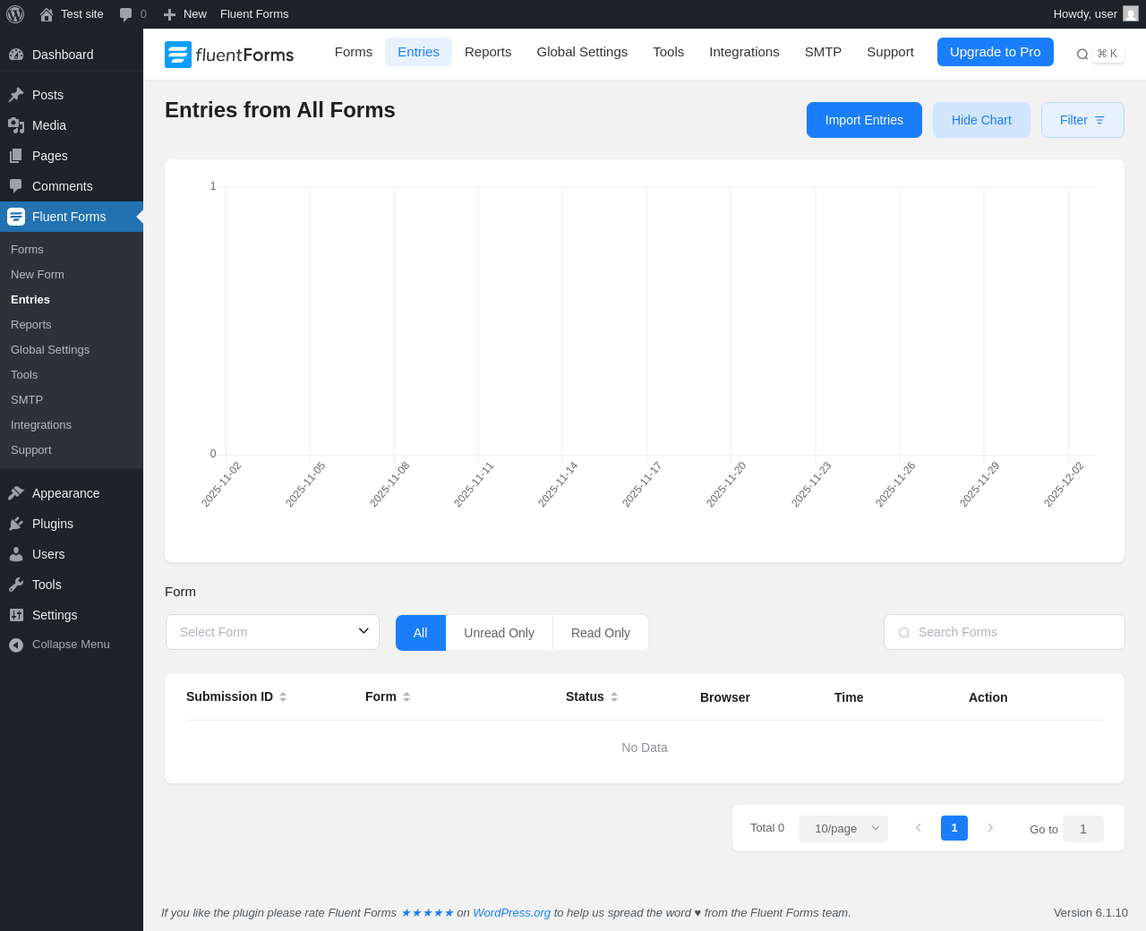Image resolution: width=1146 pixels, height=931 pixels.
Task: Click the Import Entries button
Action: pos(864,120)
